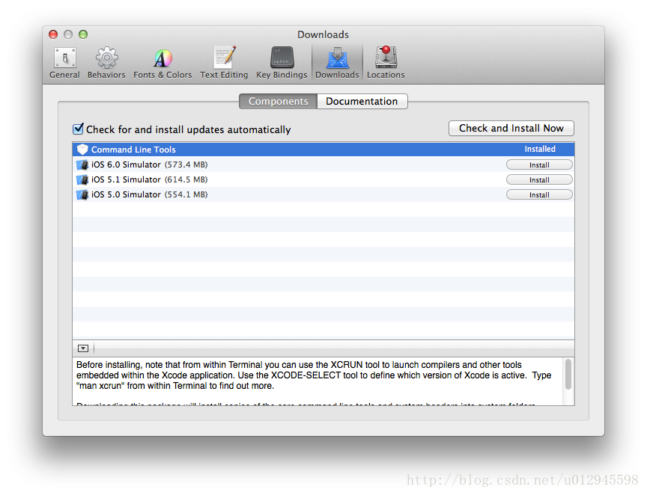647x495 pixels.
Task: Install the iOS 5.1 Simulator
Action: tap(539, 179)
